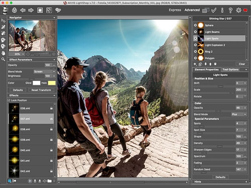The width and height of the screenshot is (251, 188).
Task: Open the Help question mark icon
Action: point(230,10)
